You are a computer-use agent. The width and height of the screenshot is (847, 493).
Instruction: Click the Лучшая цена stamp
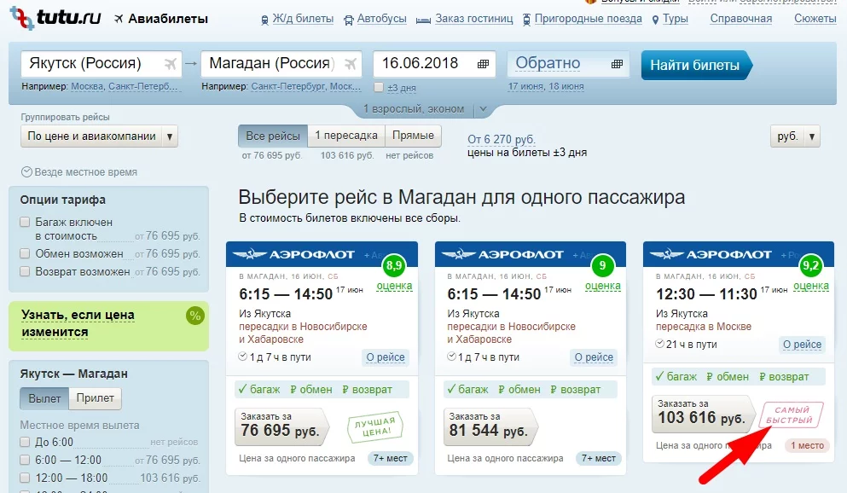tap(376, 426)
